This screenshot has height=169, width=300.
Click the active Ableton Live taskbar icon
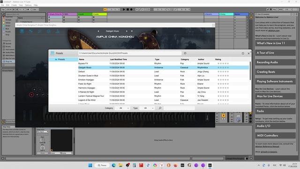210,165
